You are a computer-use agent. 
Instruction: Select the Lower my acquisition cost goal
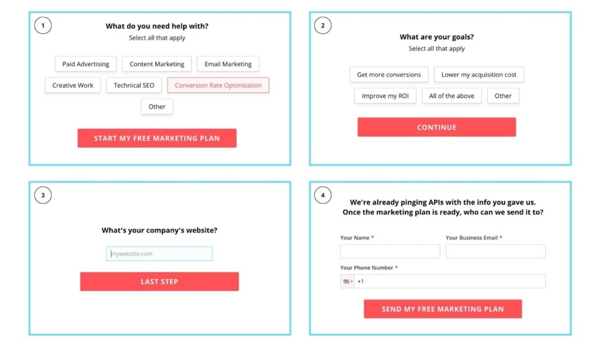pos(479,74)
